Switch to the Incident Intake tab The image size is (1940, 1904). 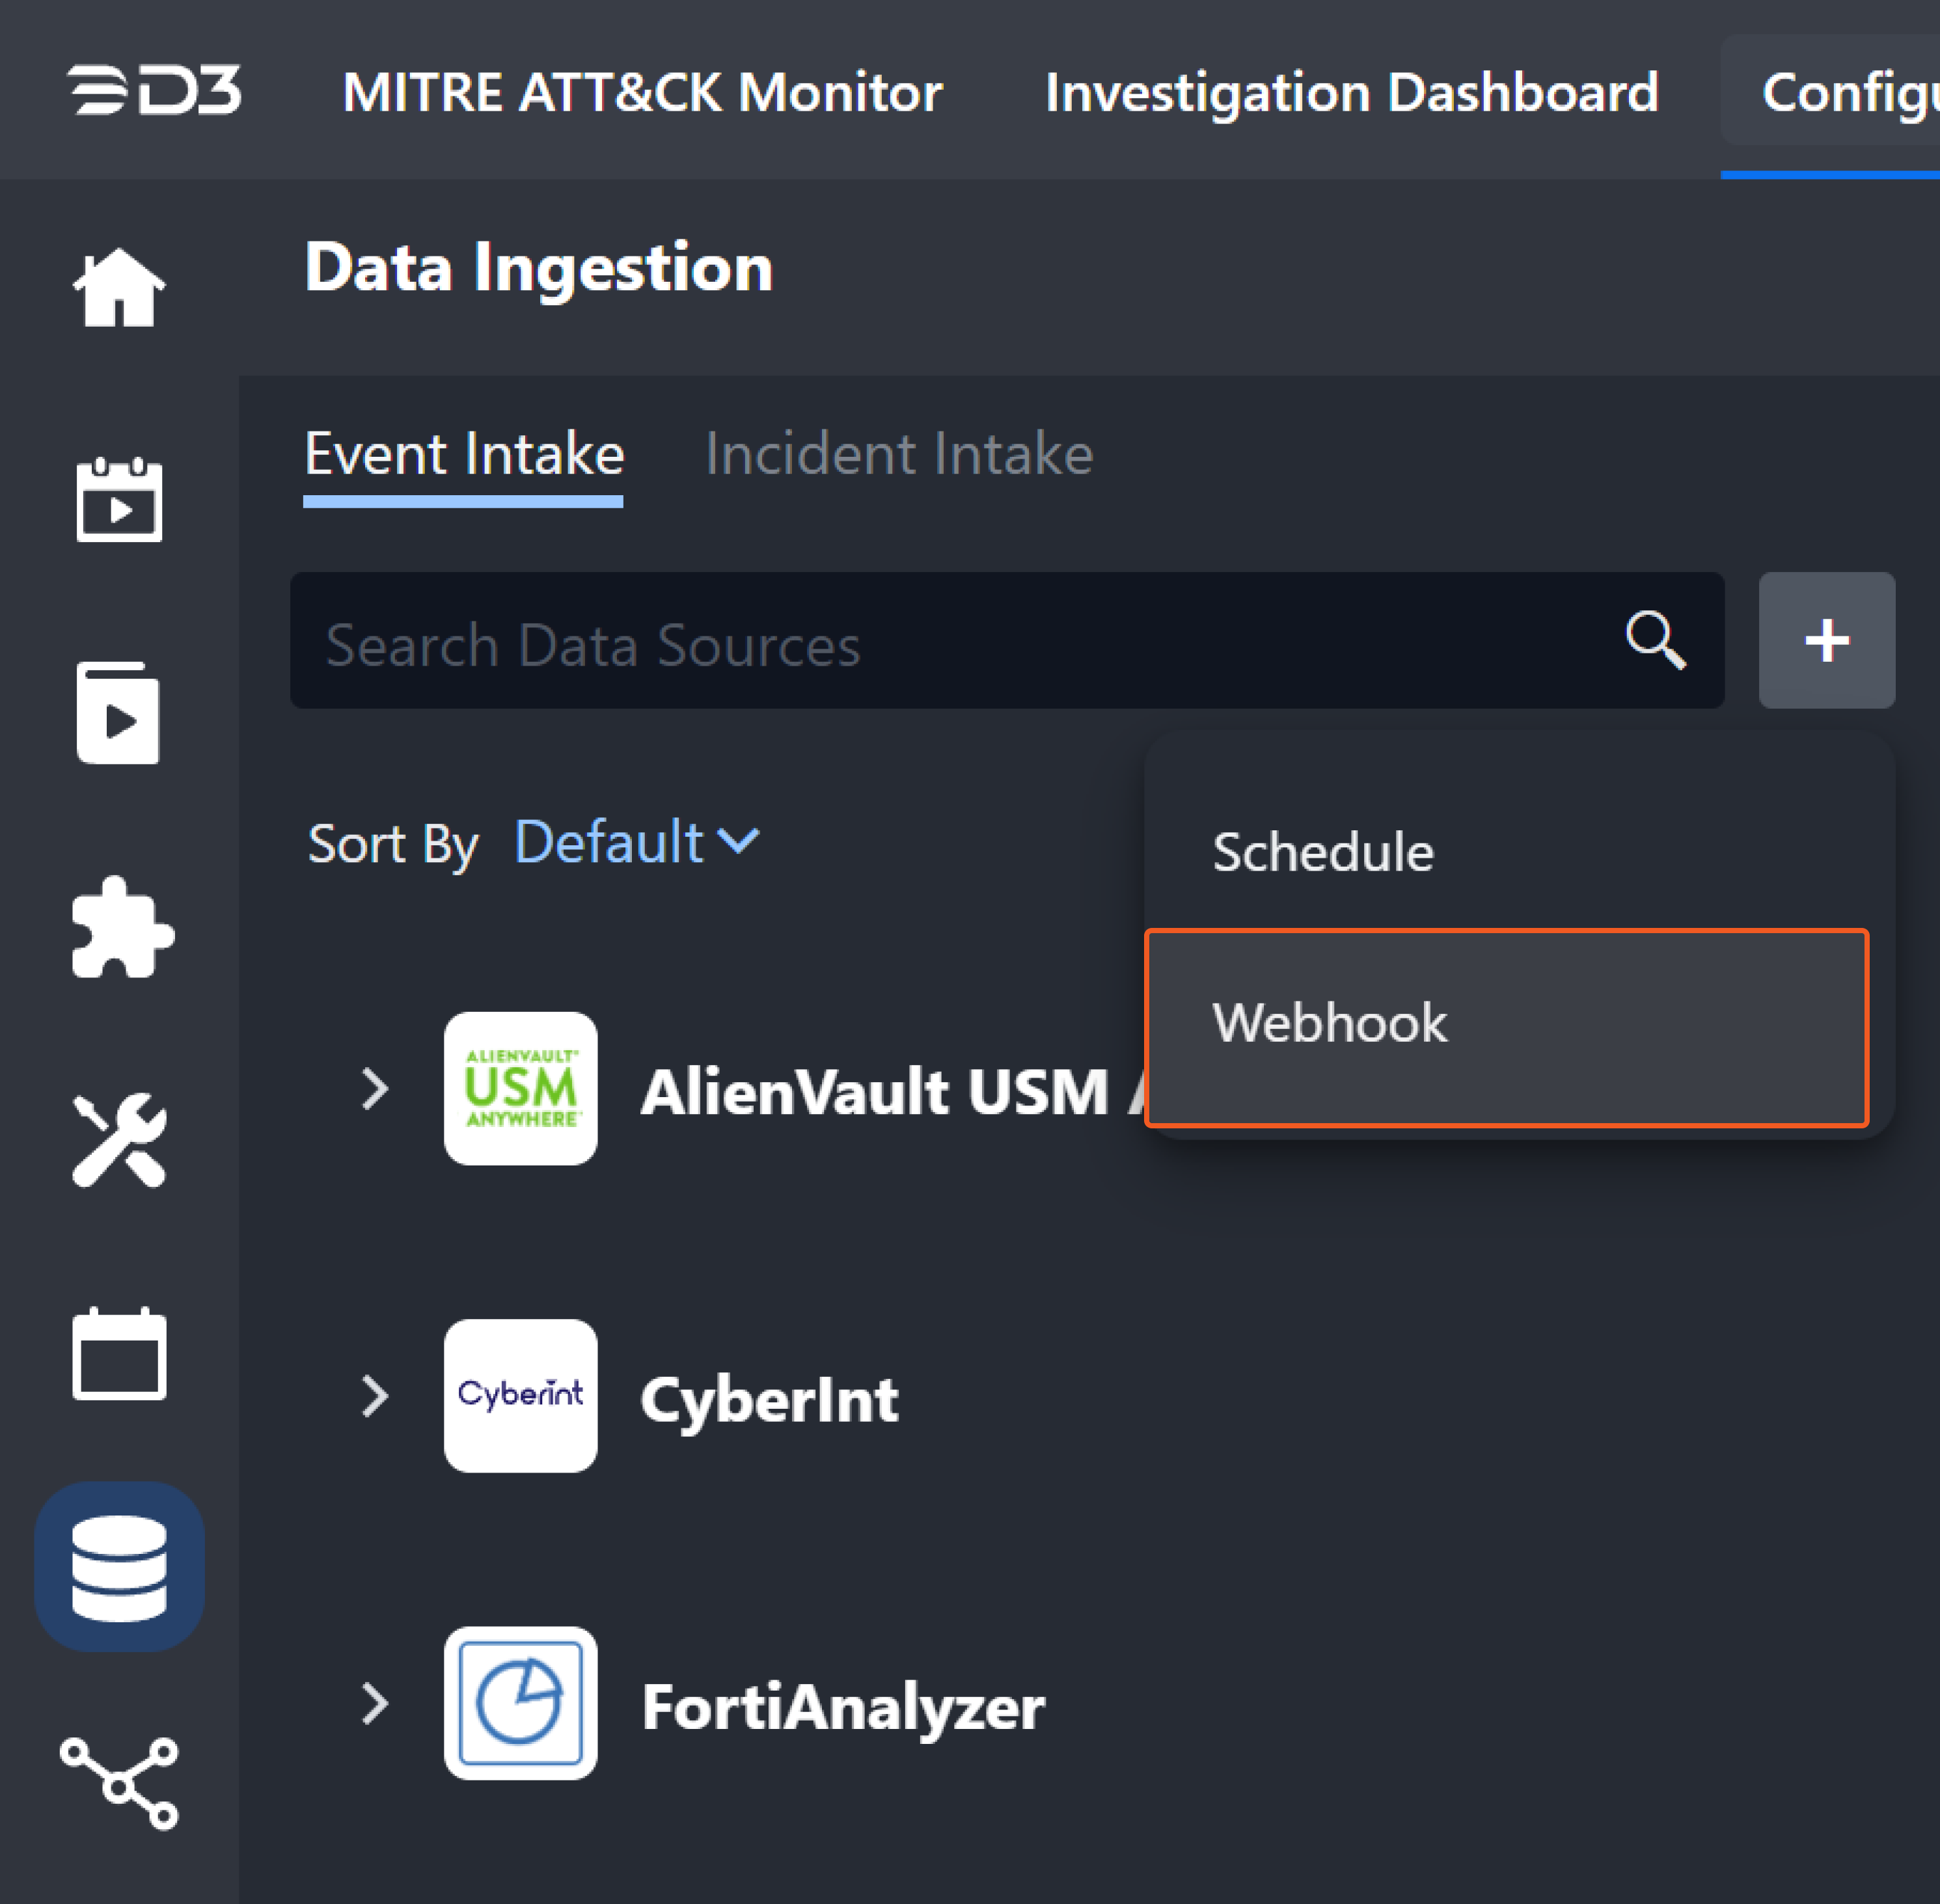tap(899, 454)
